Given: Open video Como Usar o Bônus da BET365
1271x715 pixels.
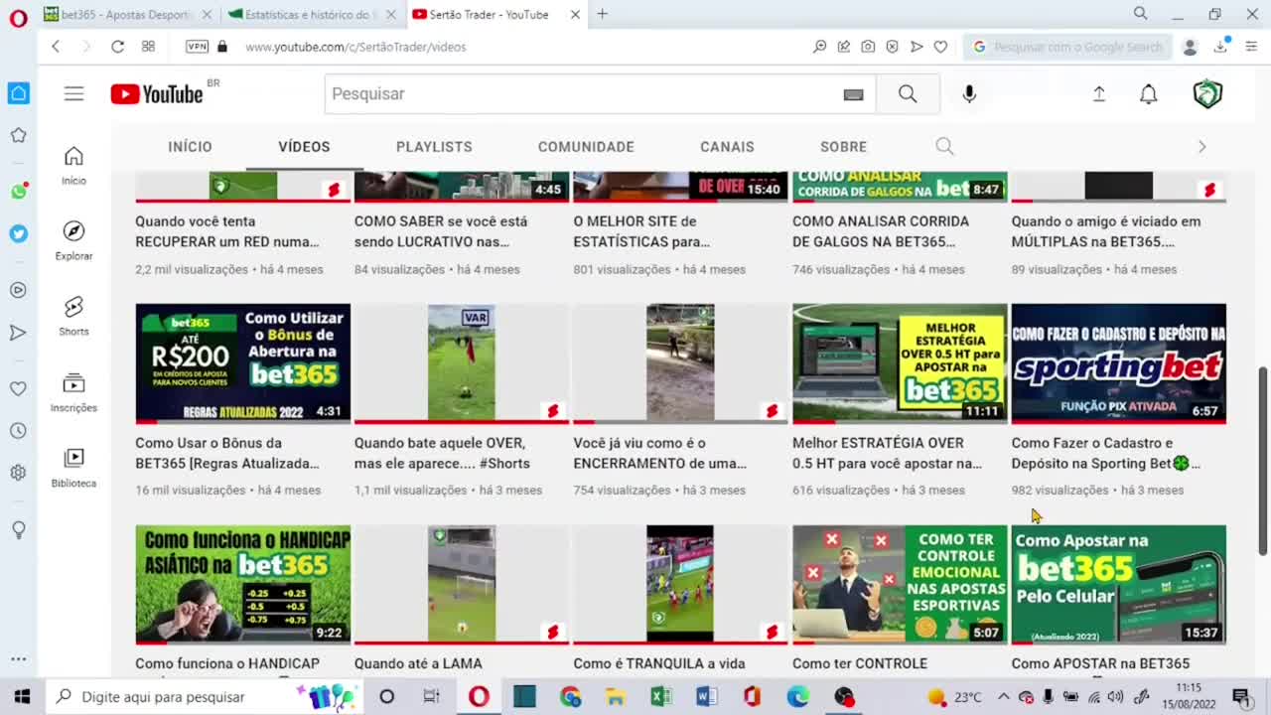Looking at the screenshot, I should click(227, 453).
